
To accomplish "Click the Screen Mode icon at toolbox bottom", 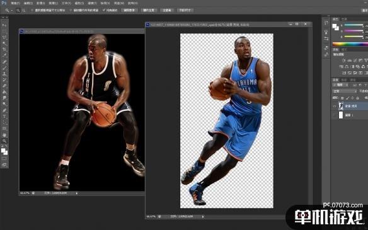I will click(x=4, y=164).
